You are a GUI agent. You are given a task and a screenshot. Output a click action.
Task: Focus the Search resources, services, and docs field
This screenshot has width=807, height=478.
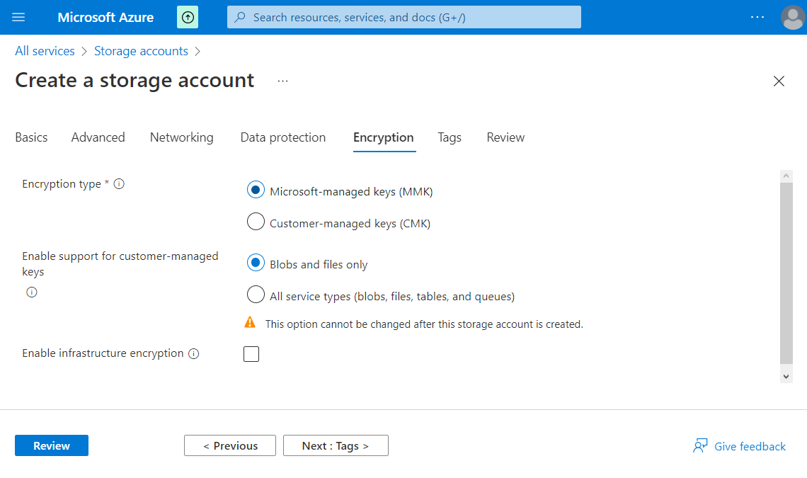(x=404, y=17)
